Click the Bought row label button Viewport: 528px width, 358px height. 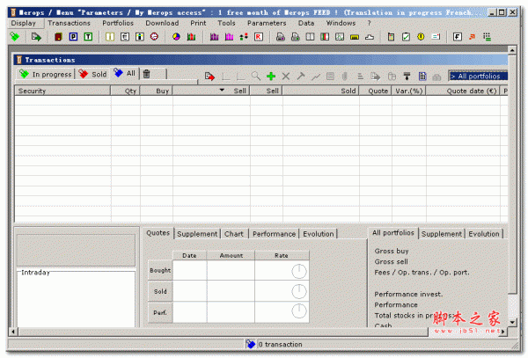click(160, 270)
